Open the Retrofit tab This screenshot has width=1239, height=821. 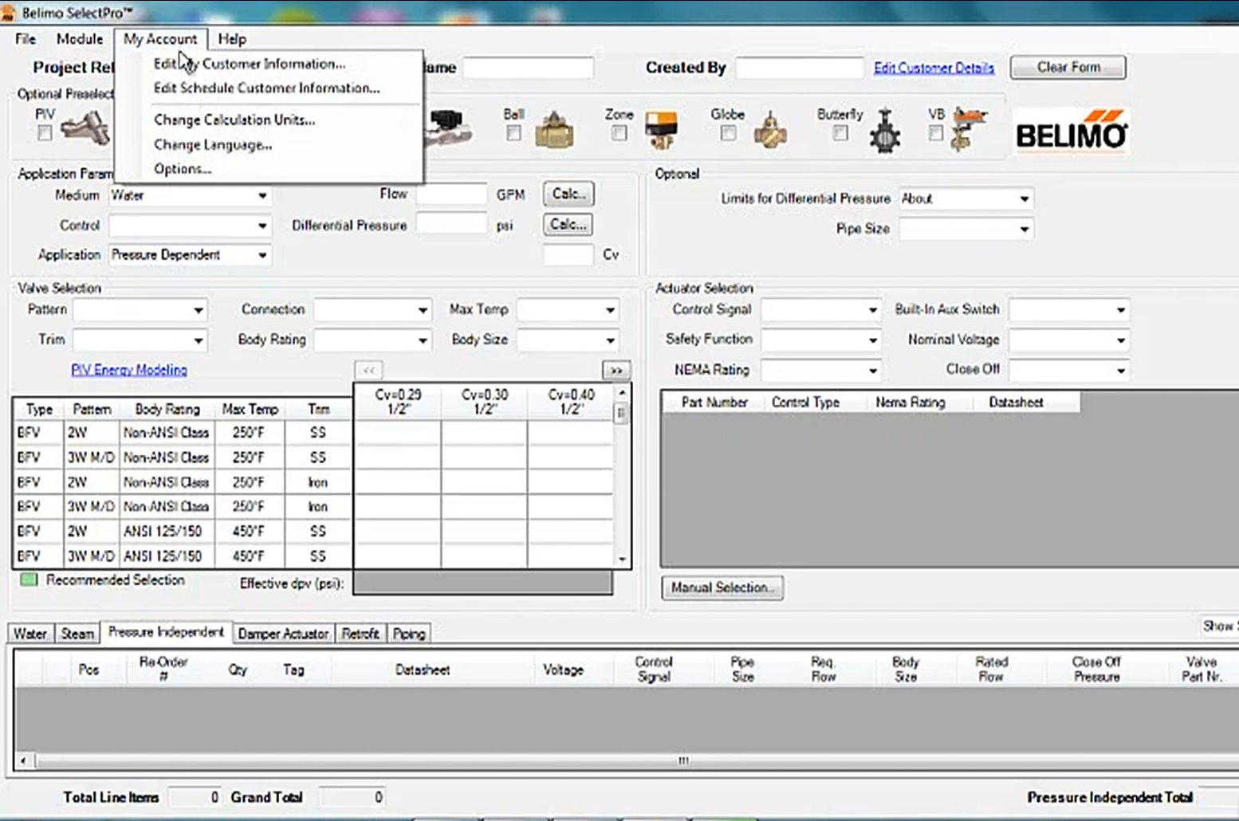click(x=360, y=634)
